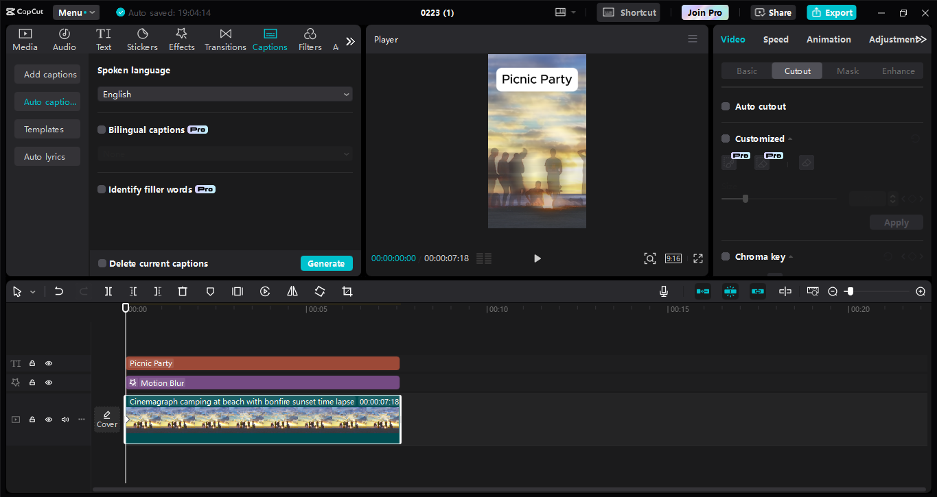Viewport: 937px width, 497px height.
Task: Open the Spoken language dropdown
Action: [224, 94]
